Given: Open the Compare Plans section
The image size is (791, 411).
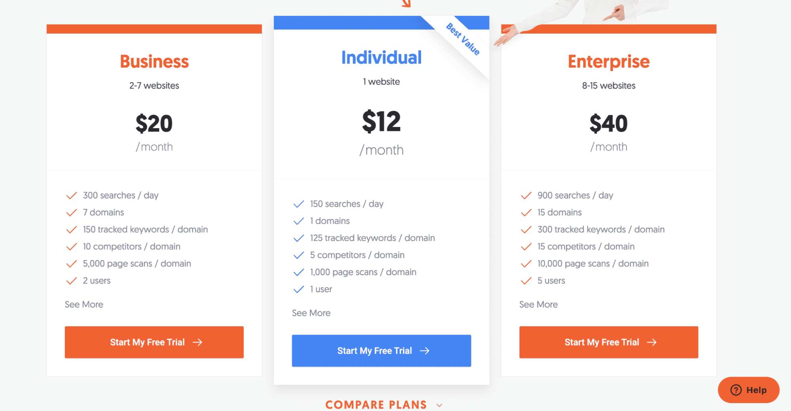Looking at the screenshot, I should [376, 405].
